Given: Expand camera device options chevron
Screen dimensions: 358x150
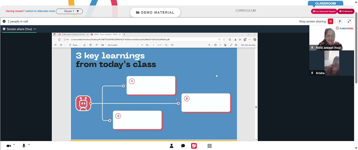Looking at the screenshot, I should tap(14, 145).
